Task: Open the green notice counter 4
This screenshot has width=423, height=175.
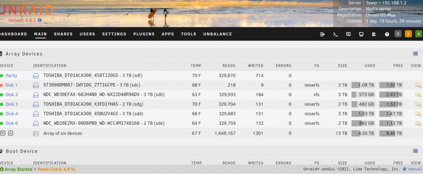Action: point(419,34)
